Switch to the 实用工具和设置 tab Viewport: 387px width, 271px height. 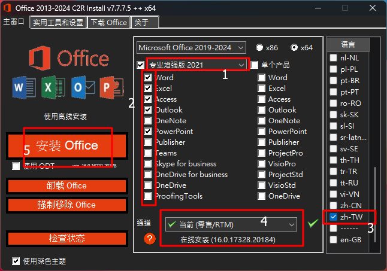tap(58, 22)
